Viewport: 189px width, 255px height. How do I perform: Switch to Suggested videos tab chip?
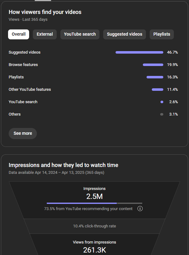tap(125, 34)
